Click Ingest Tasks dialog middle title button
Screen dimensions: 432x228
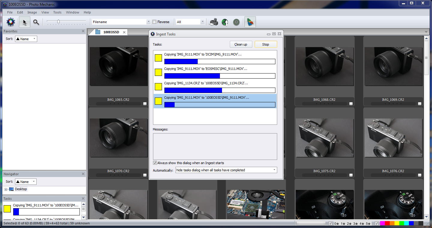pos(274,34)
